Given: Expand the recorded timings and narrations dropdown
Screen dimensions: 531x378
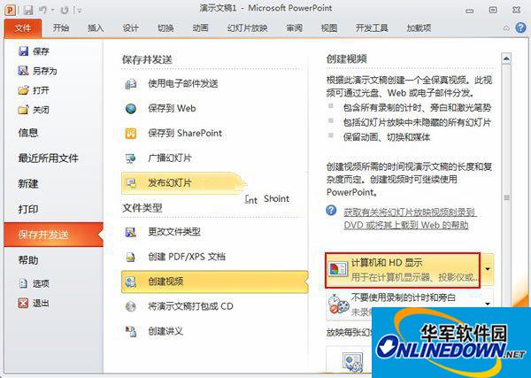Looking at the screenshot, I should tap(488, 303).
